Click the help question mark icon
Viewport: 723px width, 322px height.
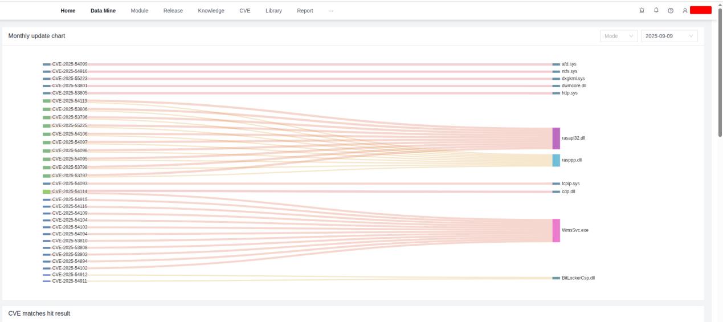click(x=671, y=10)
